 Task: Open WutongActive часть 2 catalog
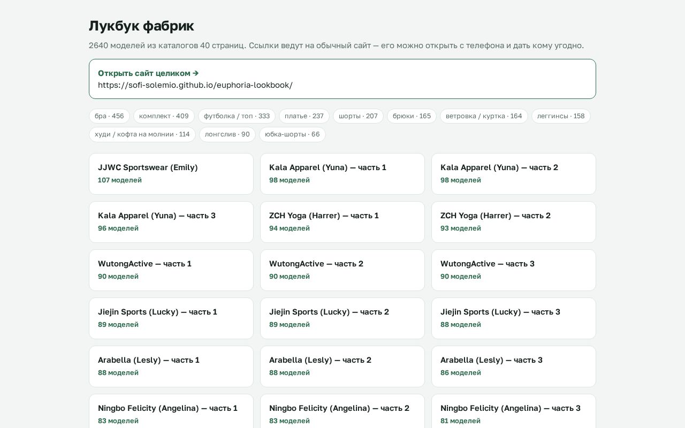click(342, 270)
